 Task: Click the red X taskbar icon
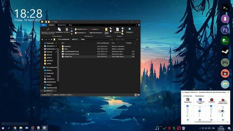click(169, 128)
